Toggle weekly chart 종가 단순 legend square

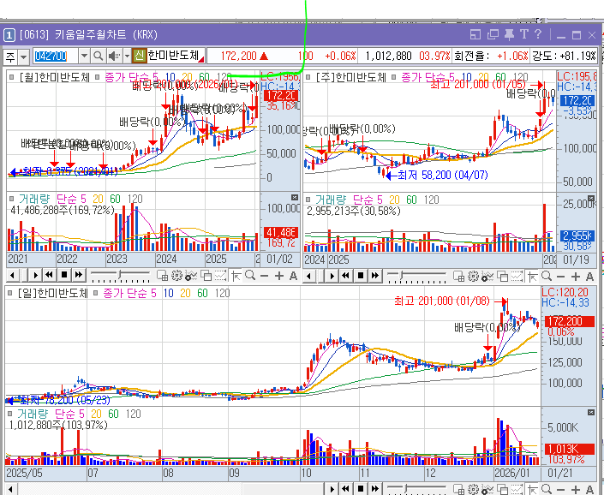(x=394, y=77)
